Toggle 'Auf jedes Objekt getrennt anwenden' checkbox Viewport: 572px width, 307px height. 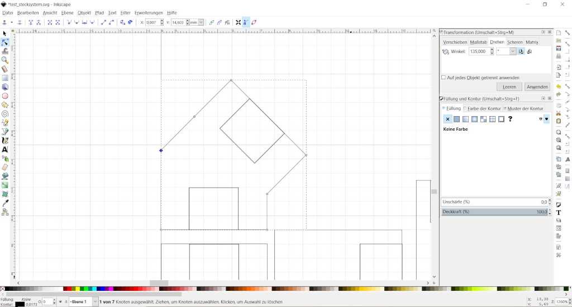(444, 77)
